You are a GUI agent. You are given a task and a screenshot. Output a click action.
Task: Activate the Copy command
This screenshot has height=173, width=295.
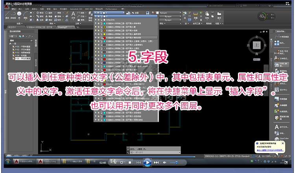[40, 16]
